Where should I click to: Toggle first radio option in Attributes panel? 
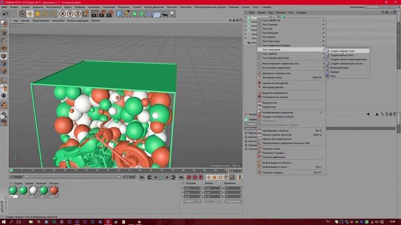click(246, 133)
